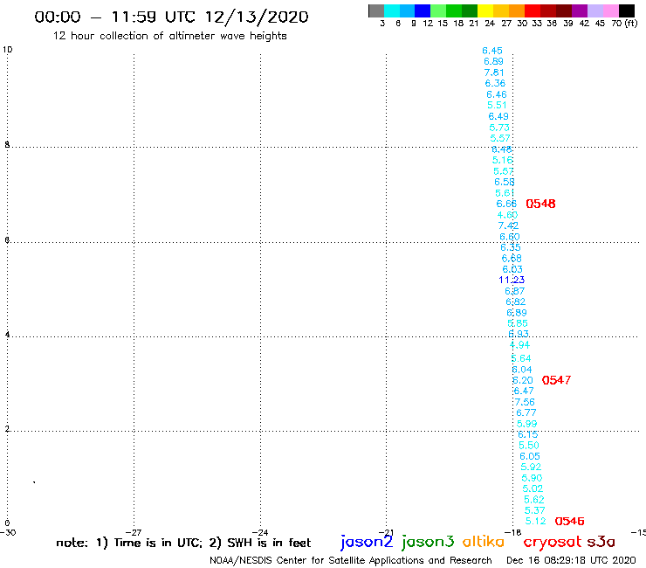Click the 6.36 wave height value

(495, 83)
